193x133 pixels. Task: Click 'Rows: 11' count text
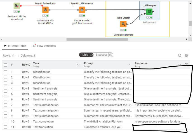click(x=9, y=55)
